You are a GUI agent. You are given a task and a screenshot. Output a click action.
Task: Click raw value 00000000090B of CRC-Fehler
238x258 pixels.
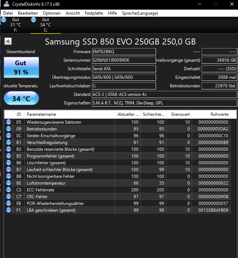213,197
